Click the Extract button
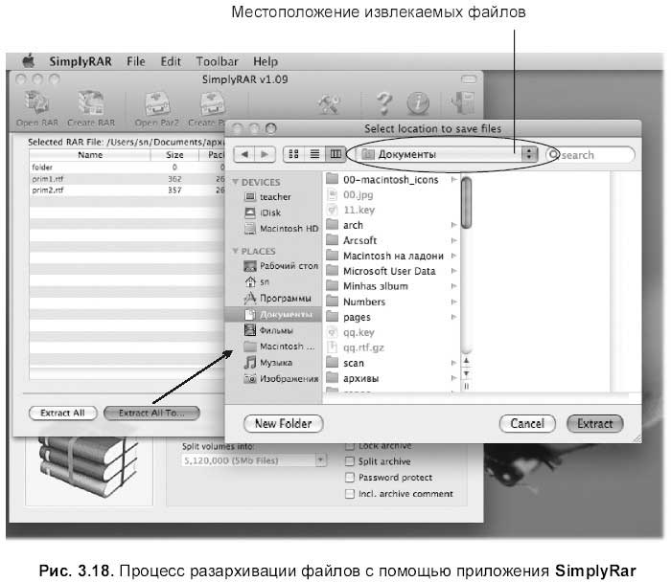 595,423
